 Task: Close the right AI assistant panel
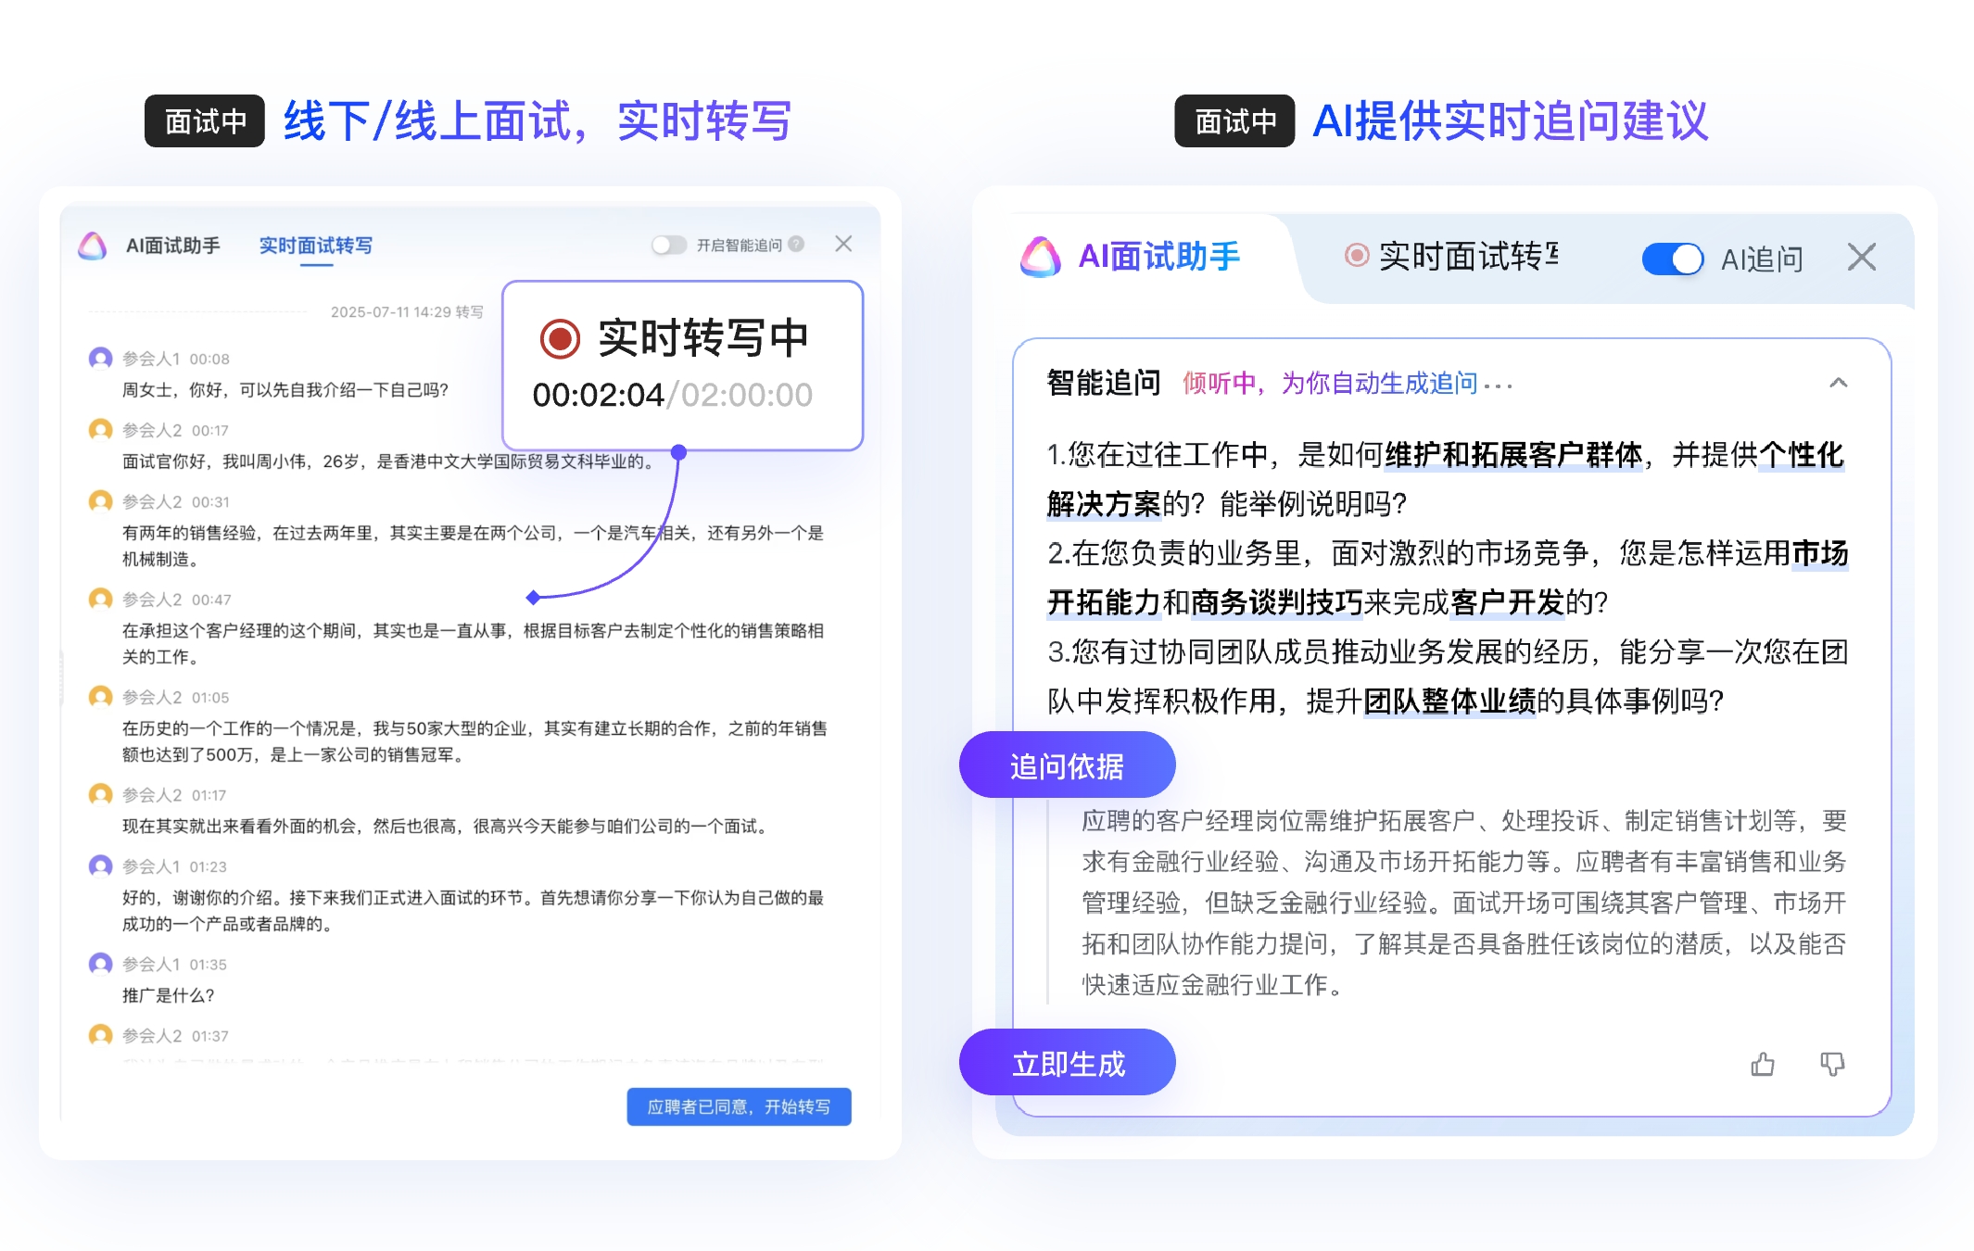pyautogui.click(x=1861, y=257)
